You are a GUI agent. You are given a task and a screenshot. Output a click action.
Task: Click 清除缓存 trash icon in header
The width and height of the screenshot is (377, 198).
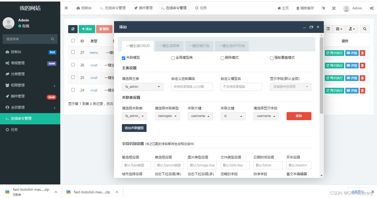click(x=305, y=8)
